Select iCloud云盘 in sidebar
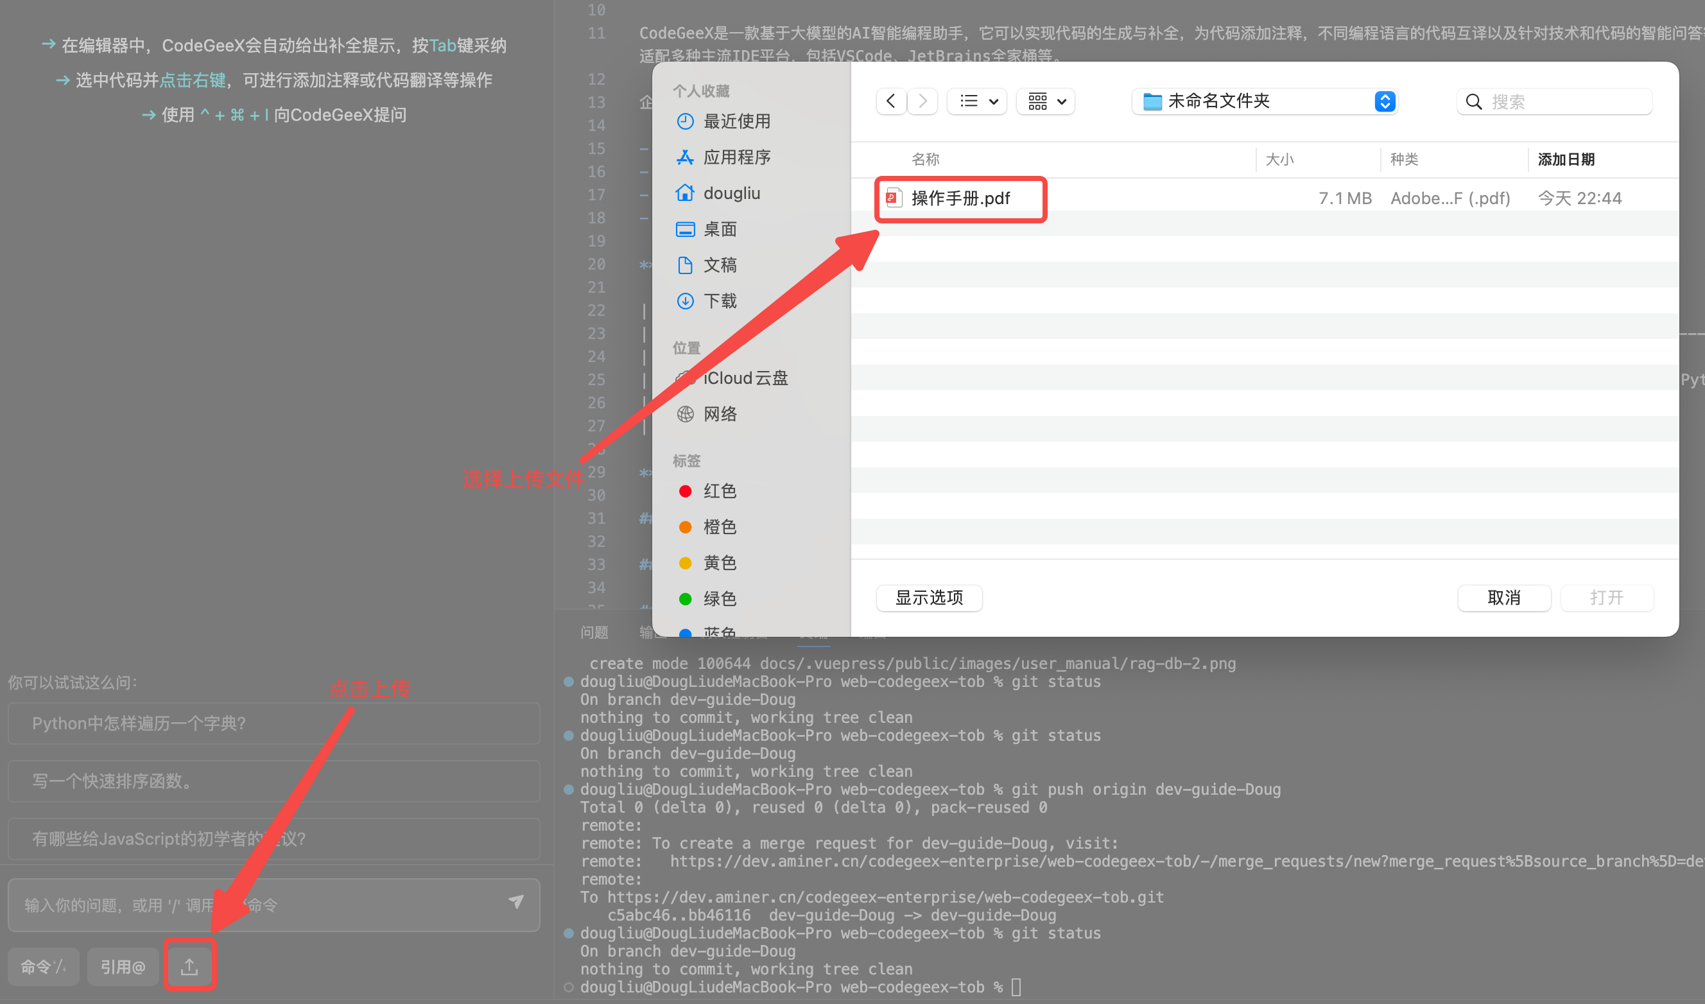1705x1004 pixels. tap(745, 377)
